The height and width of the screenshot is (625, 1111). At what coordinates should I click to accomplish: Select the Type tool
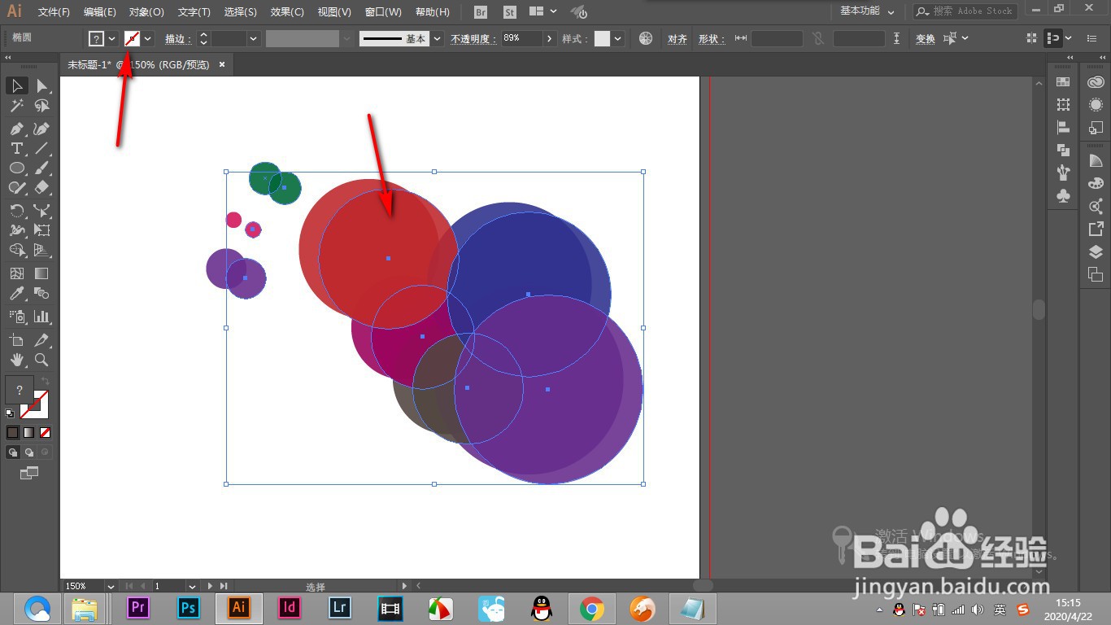point(16,148)
